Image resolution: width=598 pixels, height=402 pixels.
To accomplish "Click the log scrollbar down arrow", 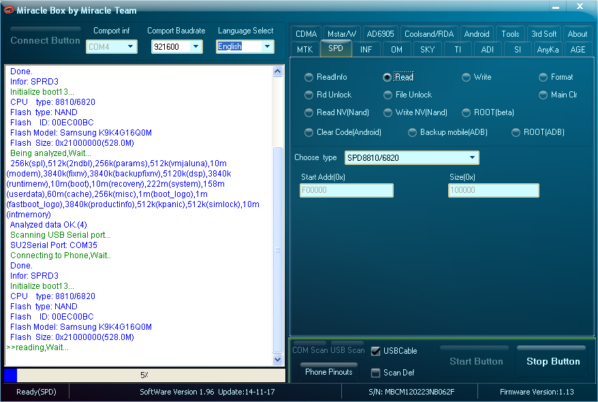I will 278,359.
